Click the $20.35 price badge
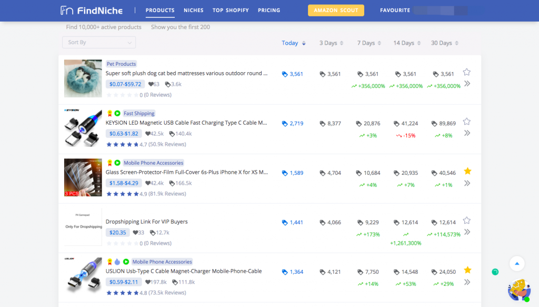 [x=117, y=233]
